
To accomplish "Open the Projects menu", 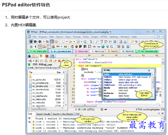I will click(43, 37).
